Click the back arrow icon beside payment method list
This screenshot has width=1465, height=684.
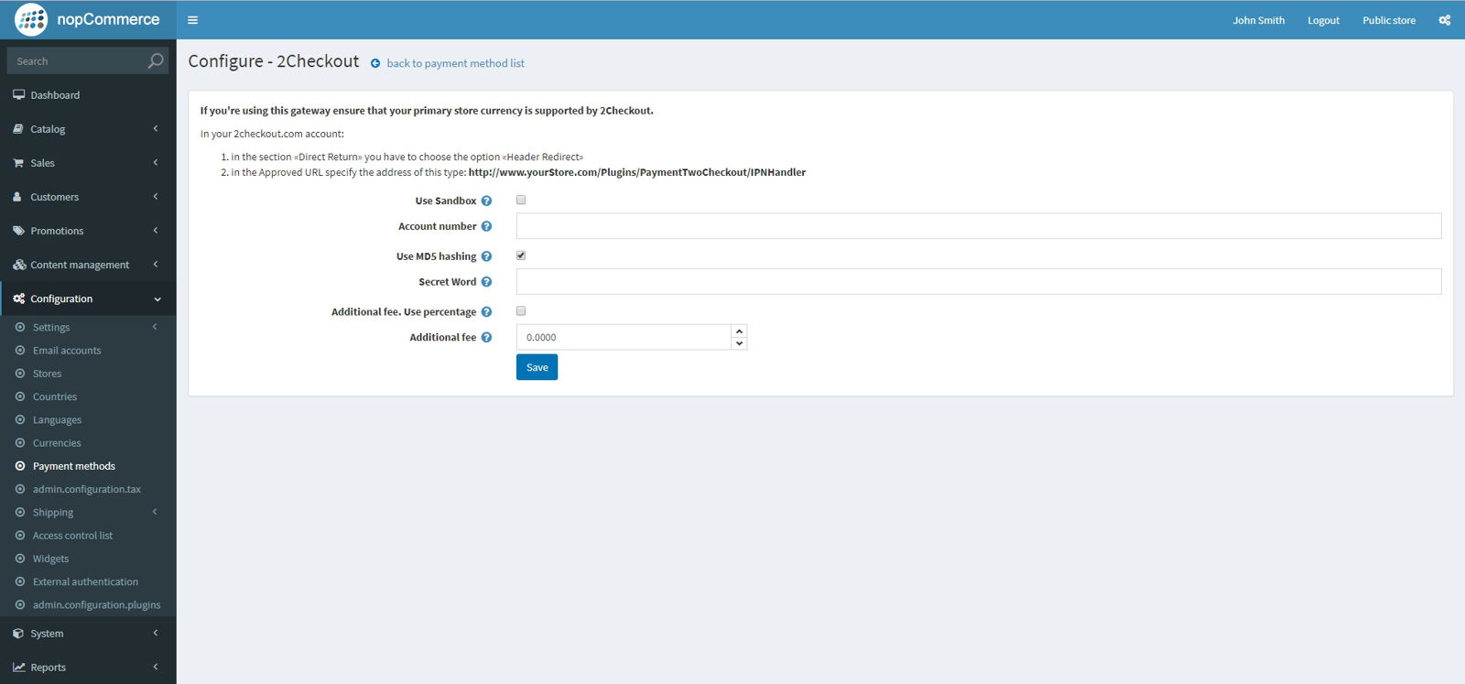coord(375,63)
